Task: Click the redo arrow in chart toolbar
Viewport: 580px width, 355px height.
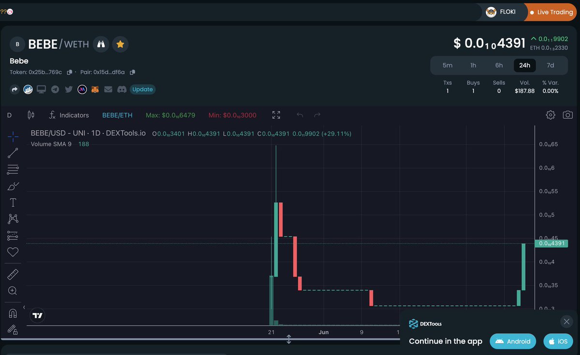Action: tap(317, 115)
